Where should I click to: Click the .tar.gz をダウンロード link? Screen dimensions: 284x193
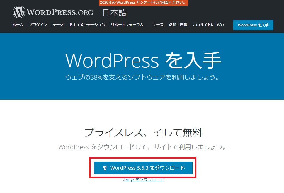coord(143,179)
